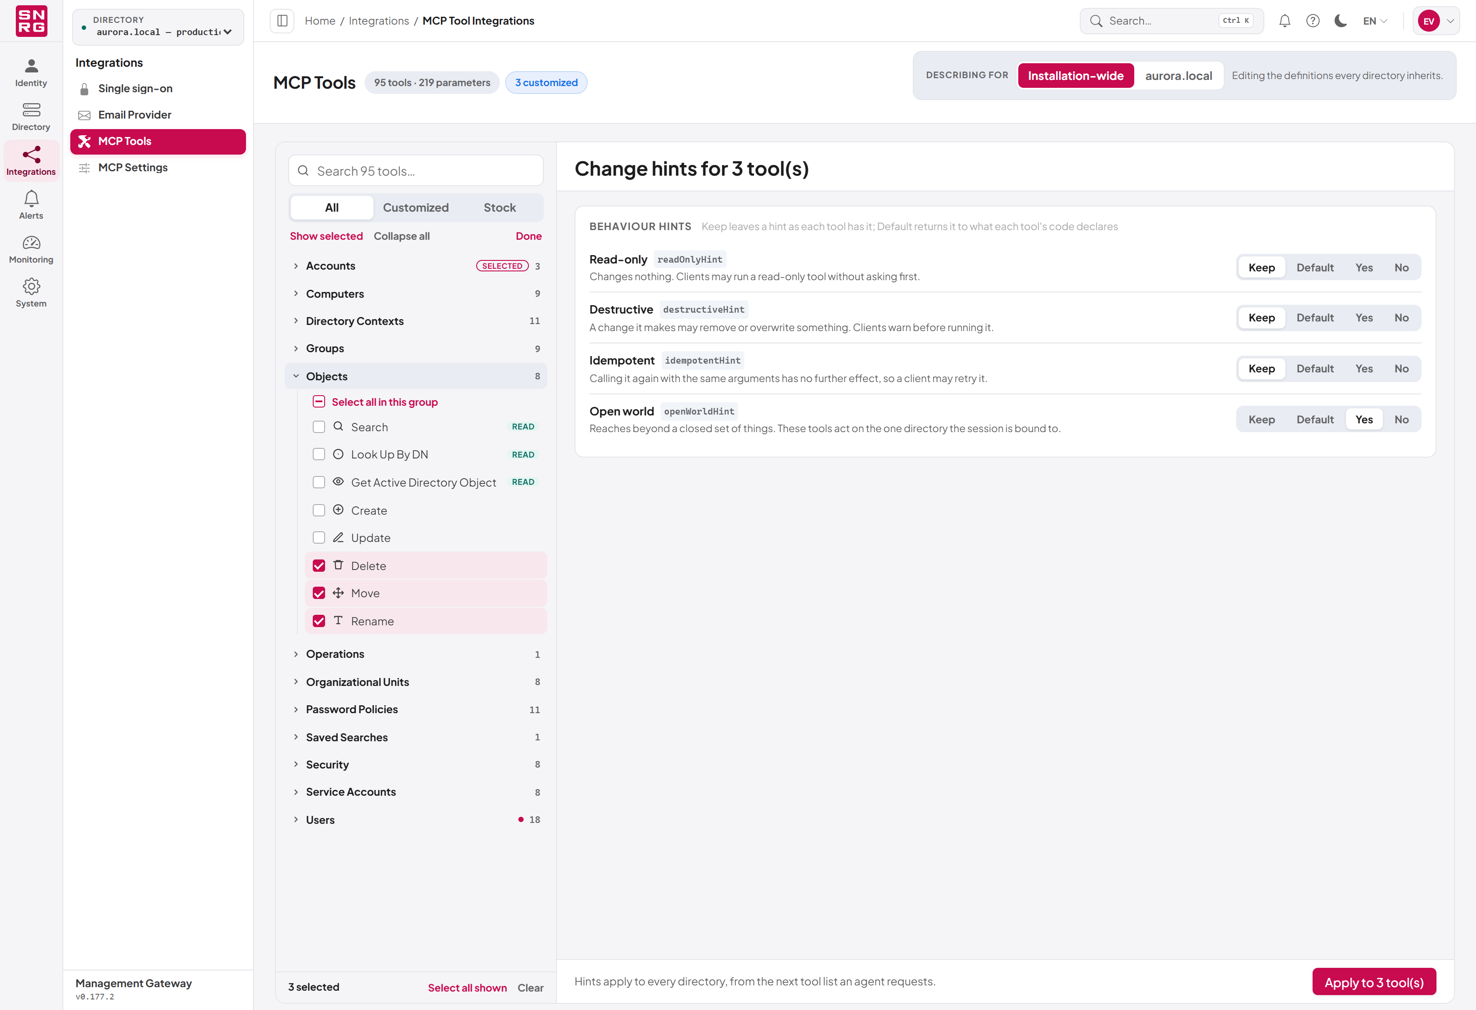Check the Search tool checkbox

(319, 427)
